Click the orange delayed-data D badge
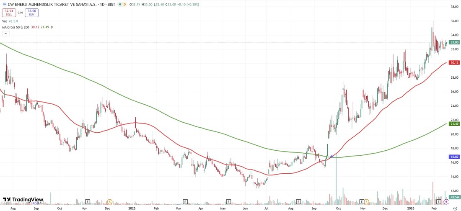Image resolution: width=461 pixels, height=211 pixels. (125, 5)
